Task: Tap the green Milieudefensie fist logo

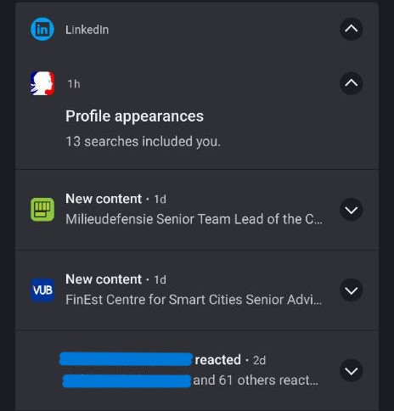Action: (x=42, y=210)
